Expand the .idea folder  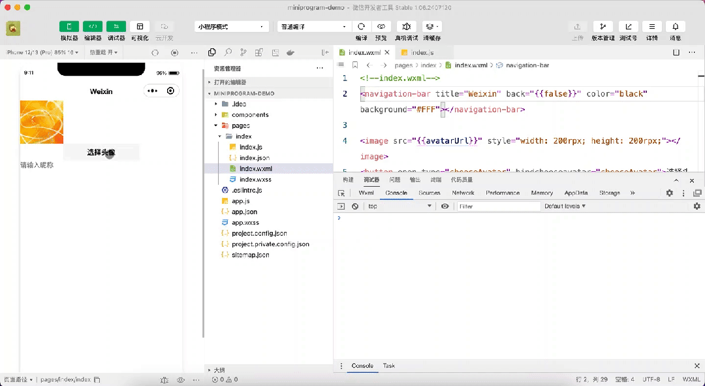point(268,104)
